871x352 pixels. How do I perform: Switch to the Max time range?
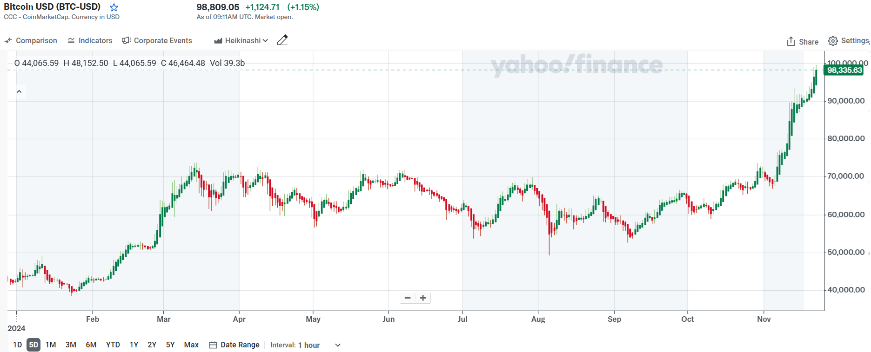pyautogui.click(x=191, y=345)
